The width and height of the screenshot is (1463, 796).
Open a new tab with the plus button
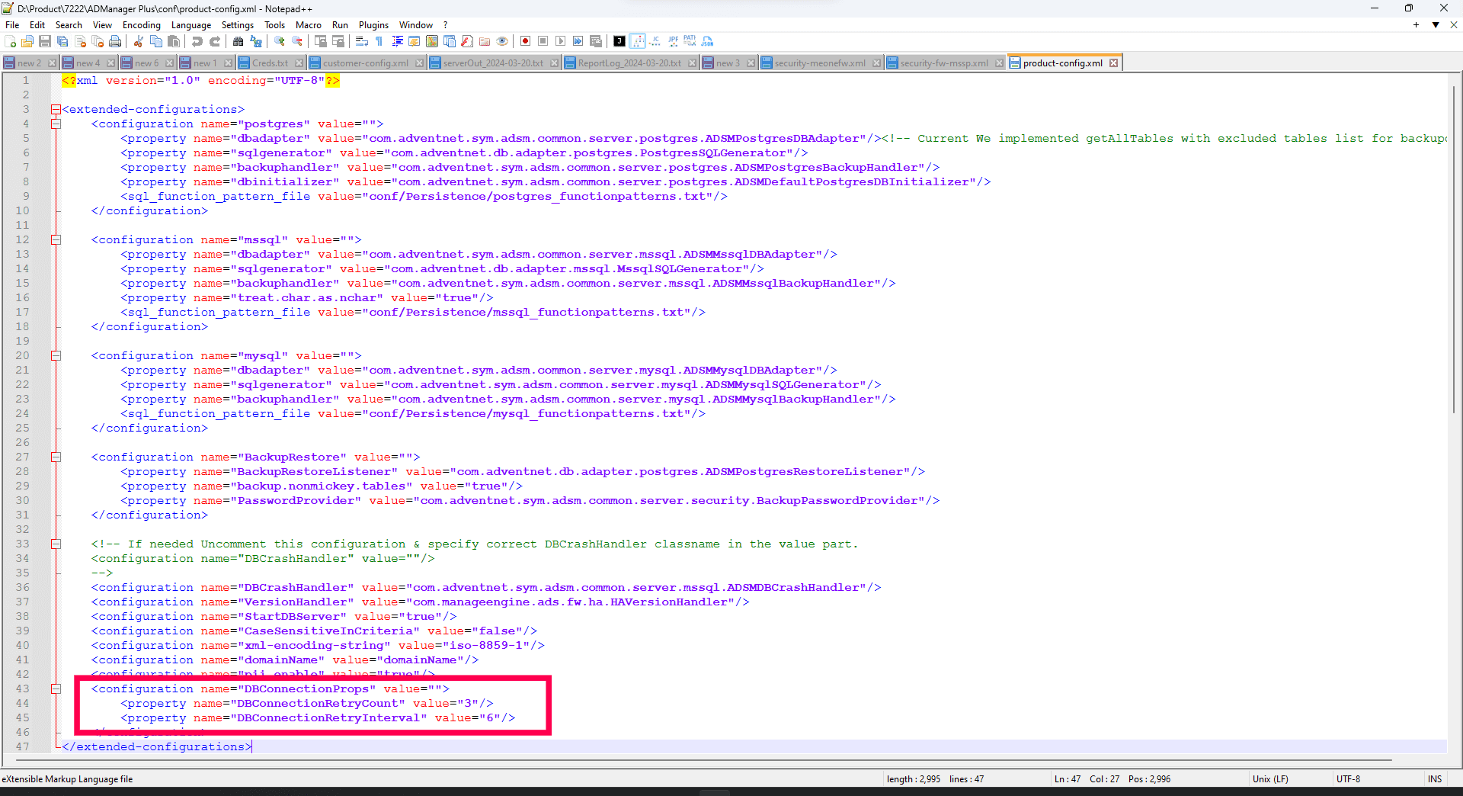click(1416, 24)
